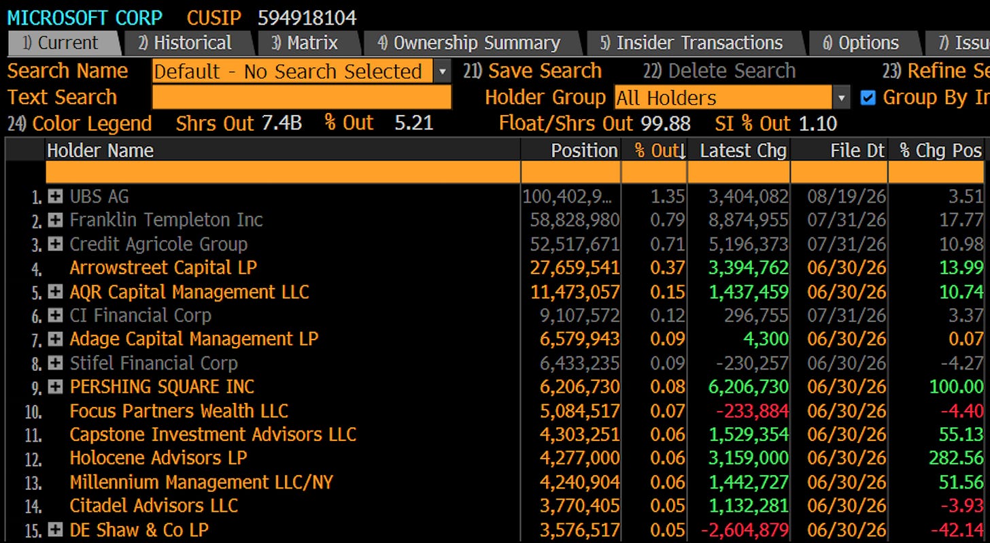Screen dimensions: 990x543
Task: Click Refine Search button
Action: point(936,71)
